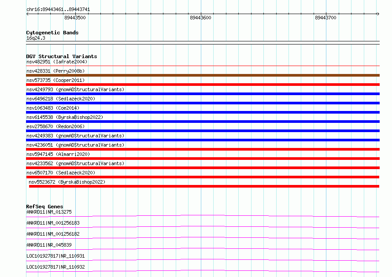Click the blue nsv6145538 variant bar

tap(203, 122)
